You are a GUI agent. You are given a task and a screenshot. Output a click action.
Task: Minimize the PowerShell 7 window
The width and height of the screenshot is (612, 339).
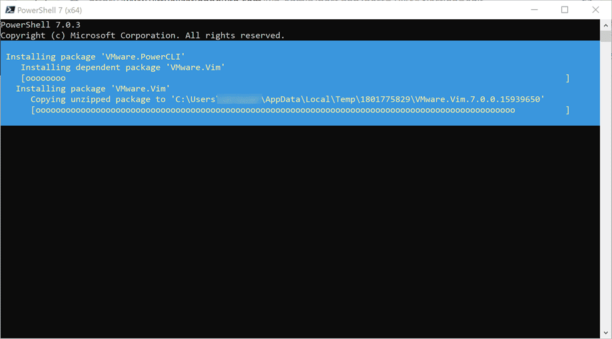pyautogui.click(x=535, y=10)
